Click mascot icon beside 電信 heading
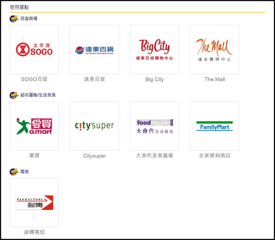The height and width of the screenshot is (240, 275). (x=14, y=172)
